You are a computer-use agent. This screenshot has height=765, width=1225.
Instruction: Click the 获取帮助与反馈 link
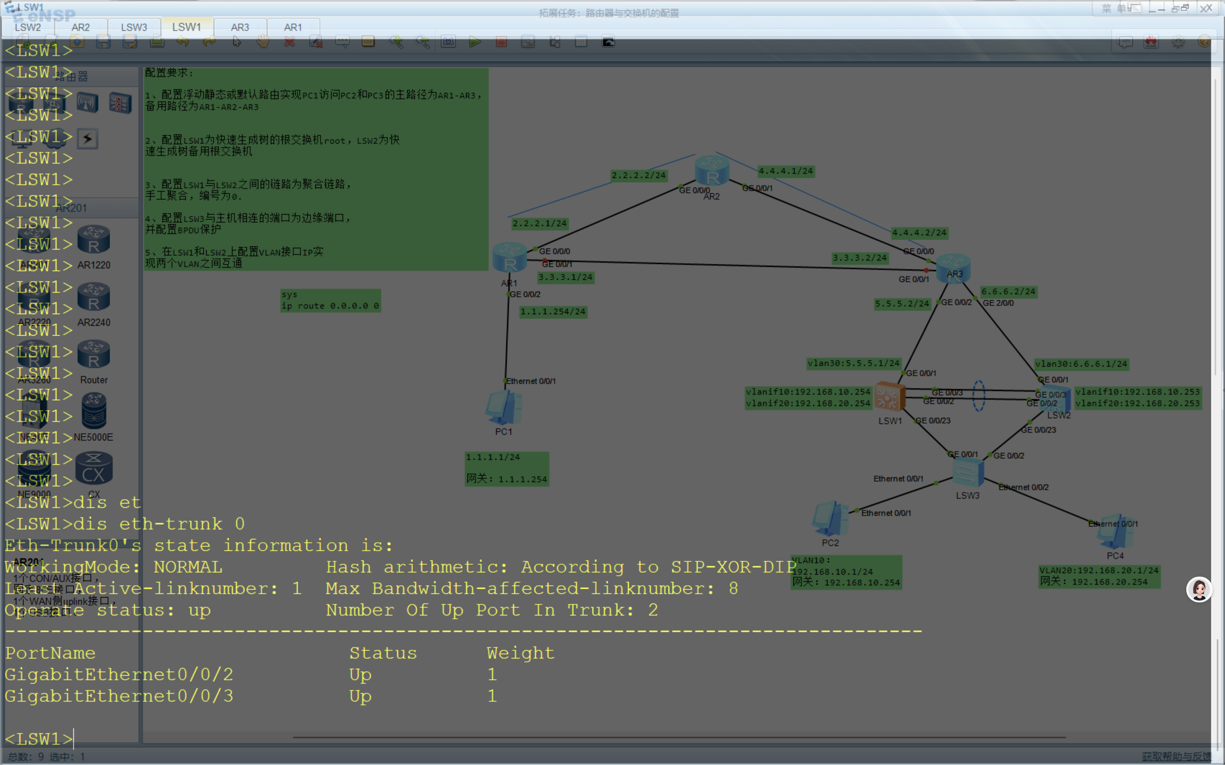point(1176,756)
